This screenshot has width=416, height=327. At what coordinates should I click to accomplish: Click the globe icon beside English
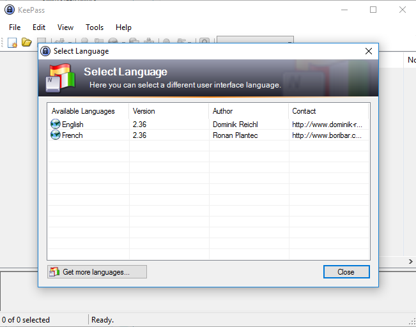point(56,124)
